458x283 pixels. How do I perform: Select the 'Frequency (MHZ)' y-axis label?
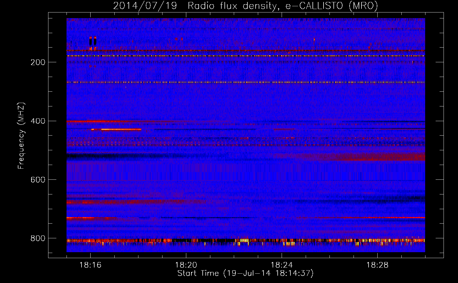[21, 136]
